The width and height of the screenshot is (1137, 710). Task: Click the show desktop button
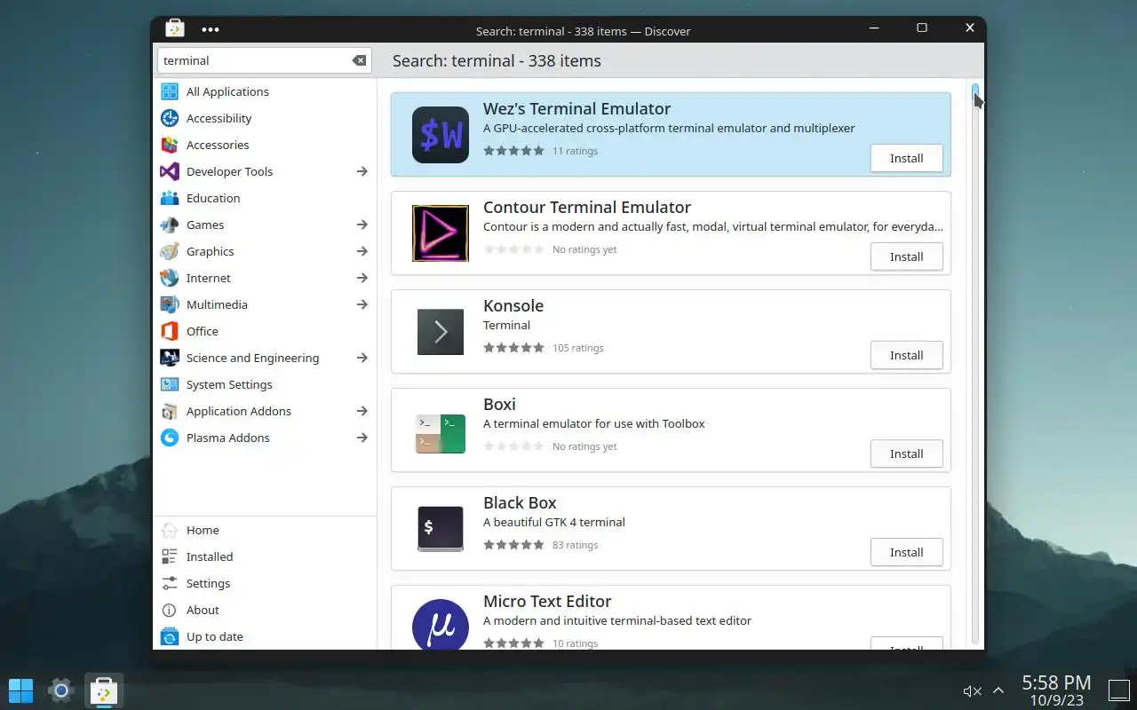[x=1117, y=690]
